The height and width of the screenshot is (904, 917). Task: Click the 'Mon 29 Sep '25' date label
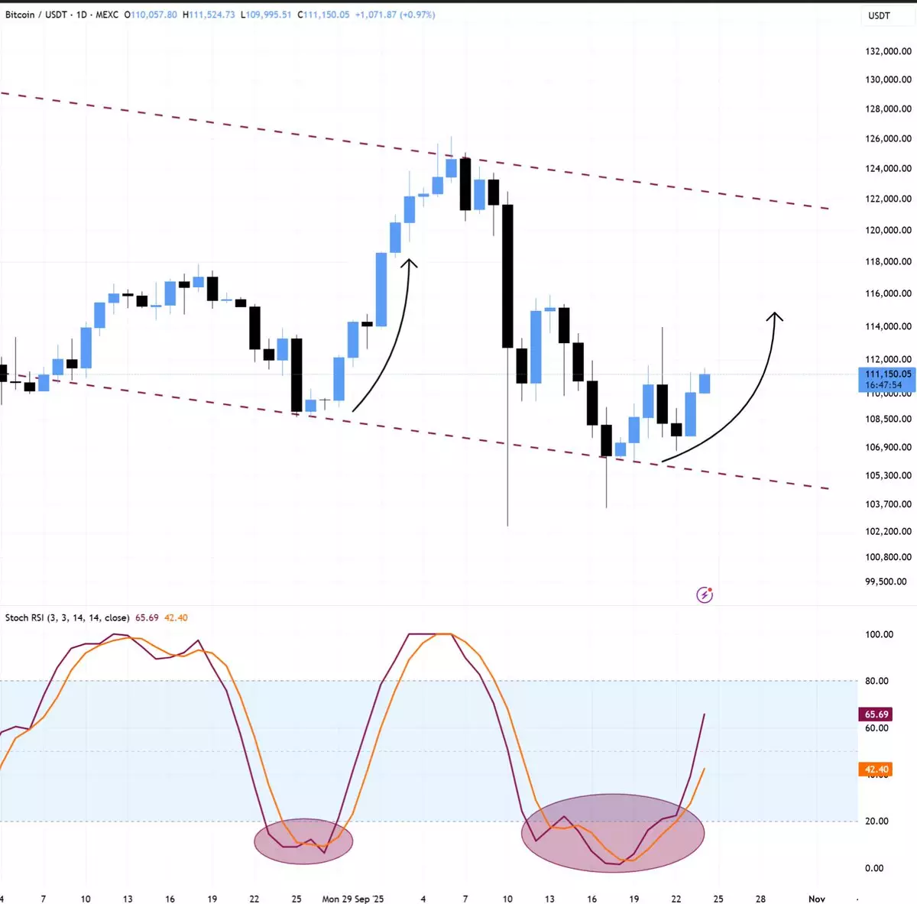(353, 899)
